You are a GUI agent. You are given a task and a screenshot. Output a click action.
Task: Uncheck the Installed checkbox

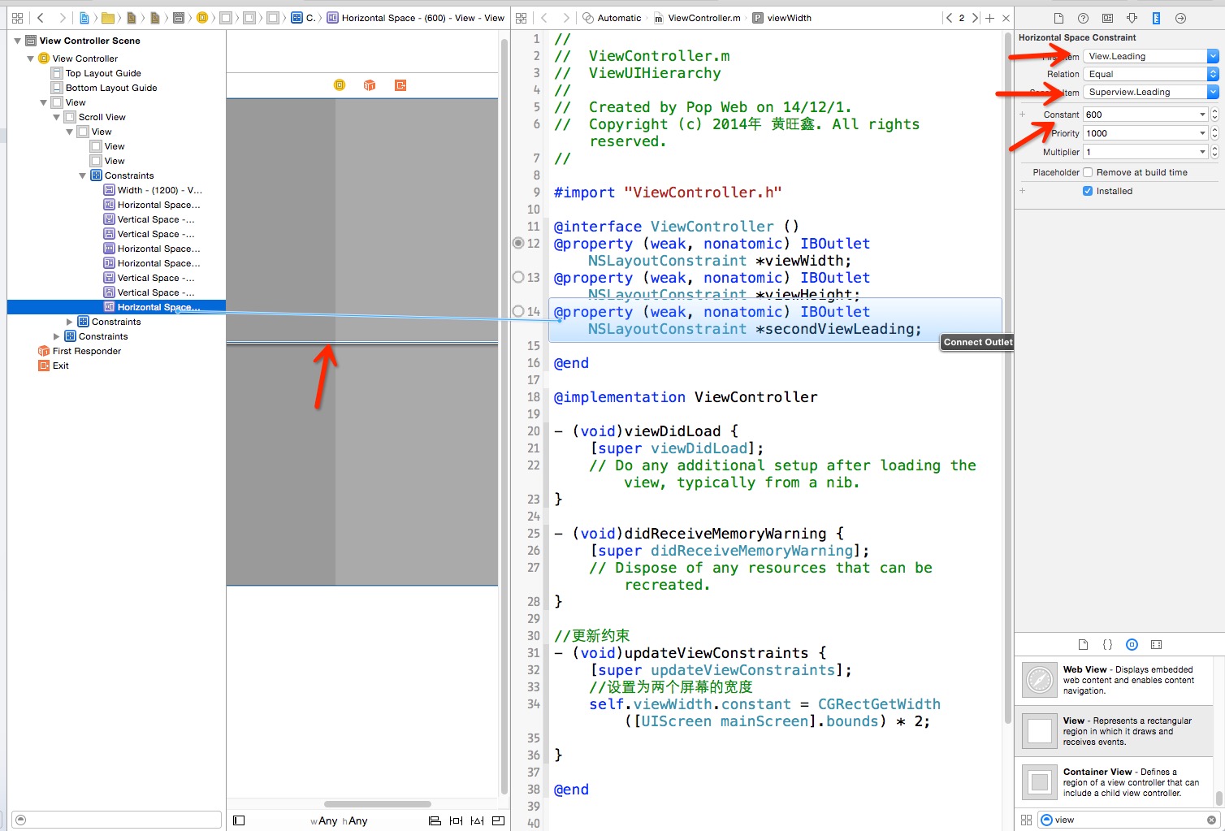(x=1088, y=191)
